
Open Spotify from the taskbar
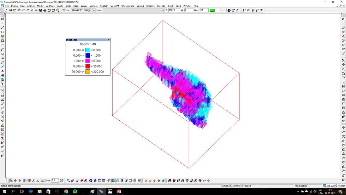[75, 191]
